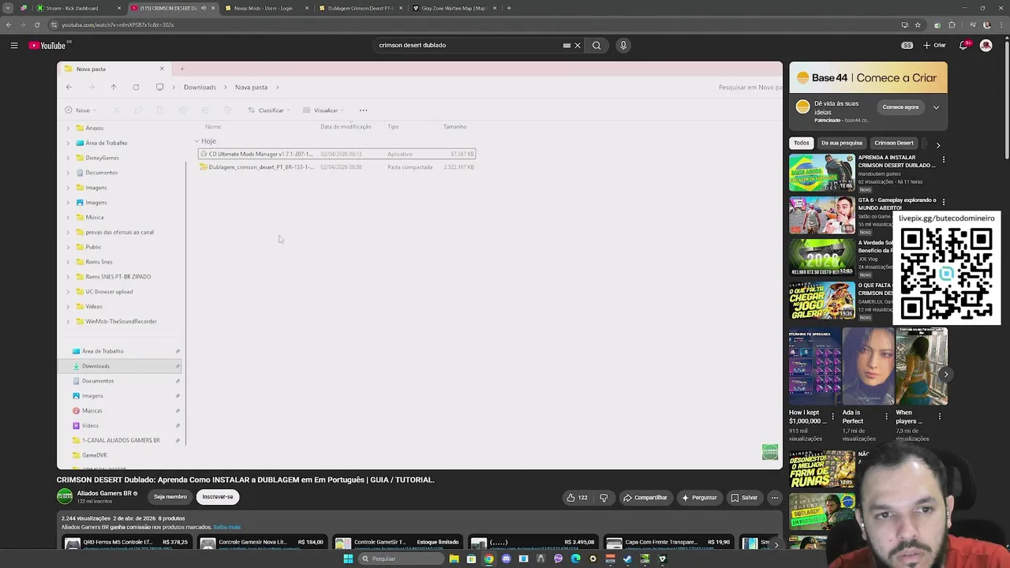
Task: Open the Novo dropdown in video explorer
Action: [x=79, y=110]
